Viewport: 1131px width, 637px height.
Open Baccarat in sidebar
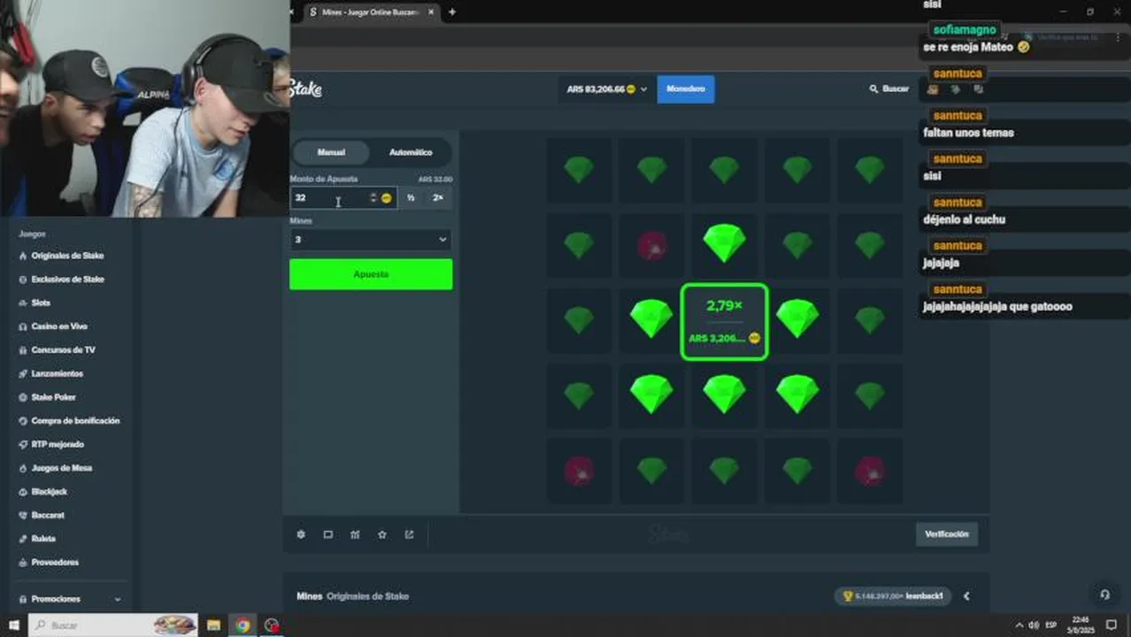(48, 515)
